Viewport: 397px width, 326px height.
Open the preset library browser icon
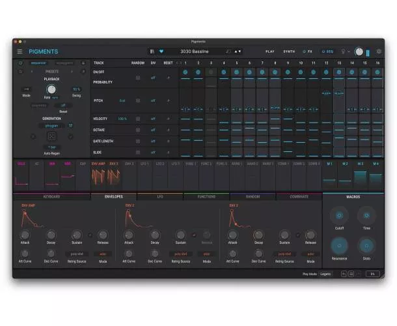coord(152,51)
